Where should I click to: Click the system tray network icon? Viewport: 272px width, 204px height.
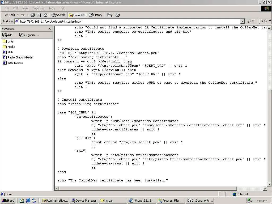249,201
